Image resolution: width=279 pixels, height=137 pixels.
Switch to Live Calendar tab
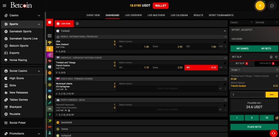[x=179, y=15]
